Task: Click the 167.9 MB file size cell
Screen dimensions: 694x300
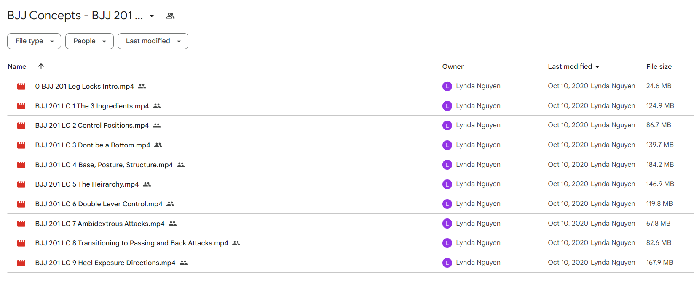Action: pyautogui.click(x=660, y=263)
